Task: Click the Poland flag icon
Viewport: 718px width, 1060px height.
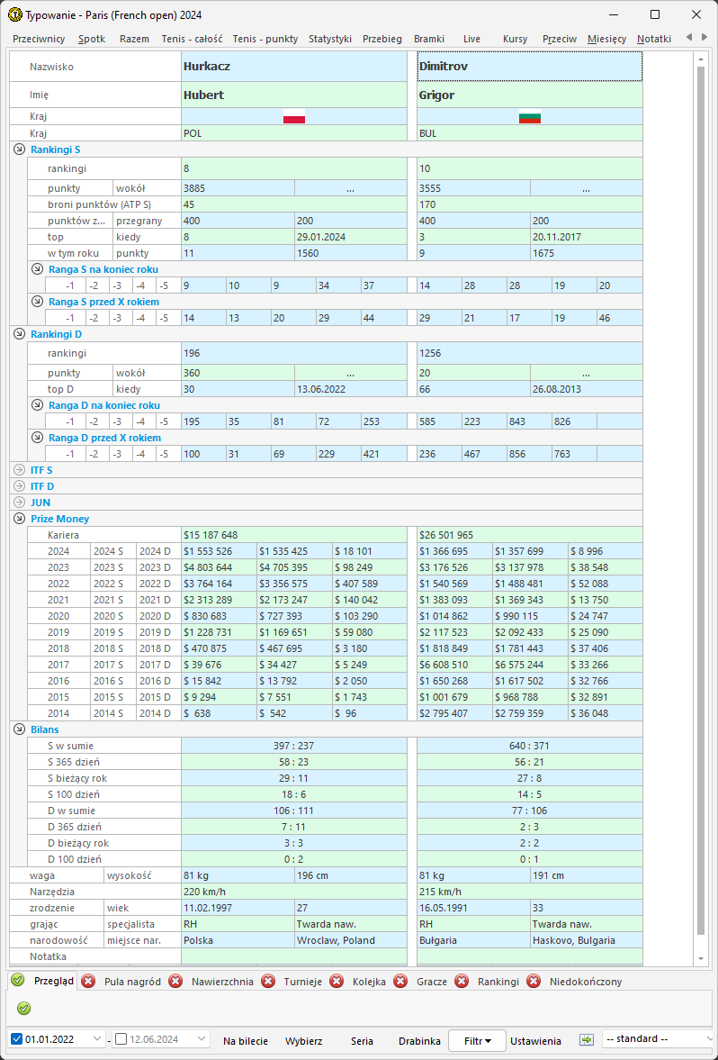Action: (294, 117)
